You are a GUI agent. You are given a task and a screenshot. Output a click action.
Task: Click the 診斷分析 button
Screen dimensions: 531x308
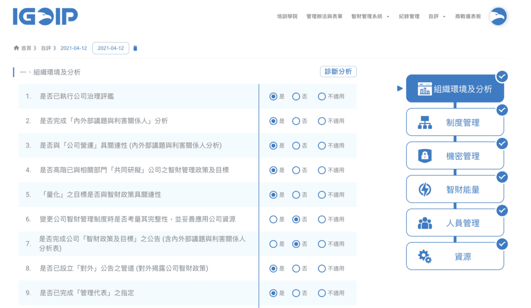click(x=338, y=71)
